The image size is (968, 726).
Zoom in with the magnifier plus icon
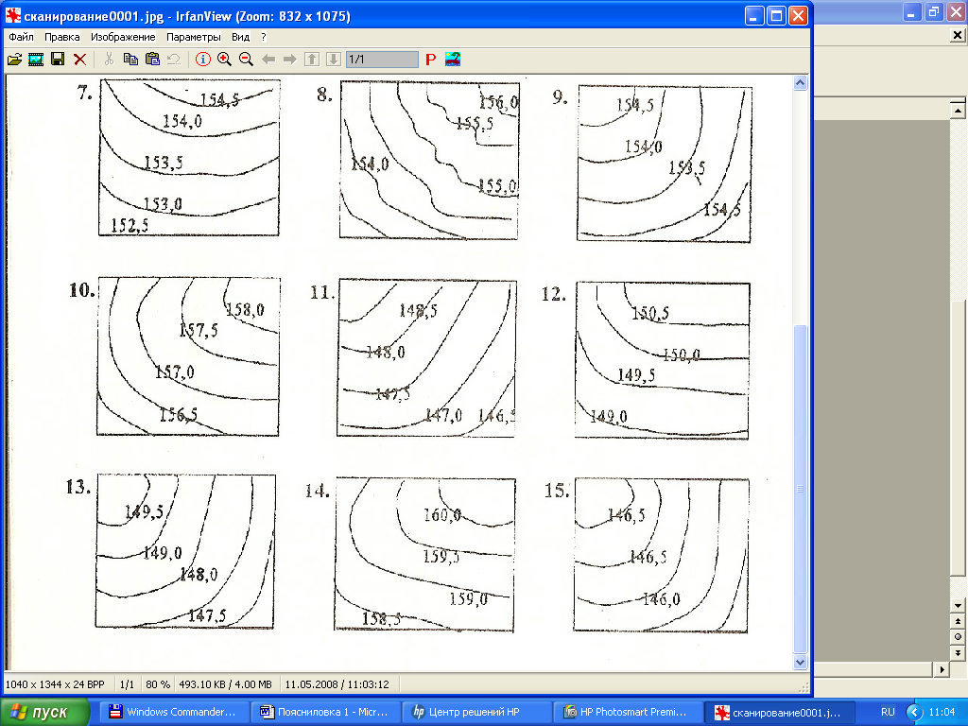[224, 60]
